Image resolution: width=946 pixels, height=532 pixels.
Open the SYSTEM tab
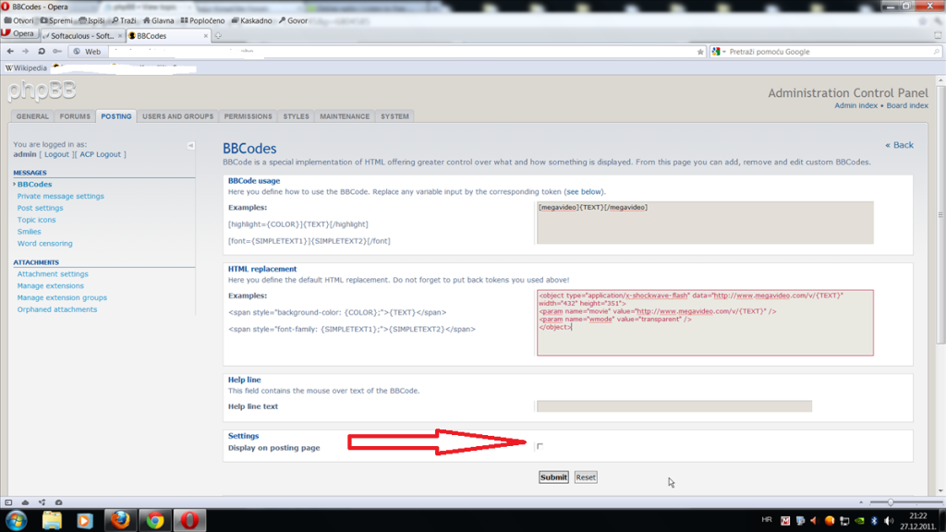point(394,116)
